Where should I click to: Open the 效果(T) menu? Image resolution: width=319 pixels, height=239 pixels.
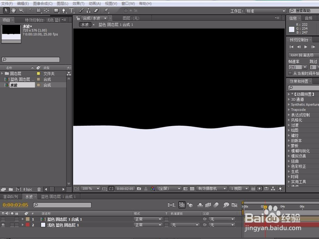(78, 4)
